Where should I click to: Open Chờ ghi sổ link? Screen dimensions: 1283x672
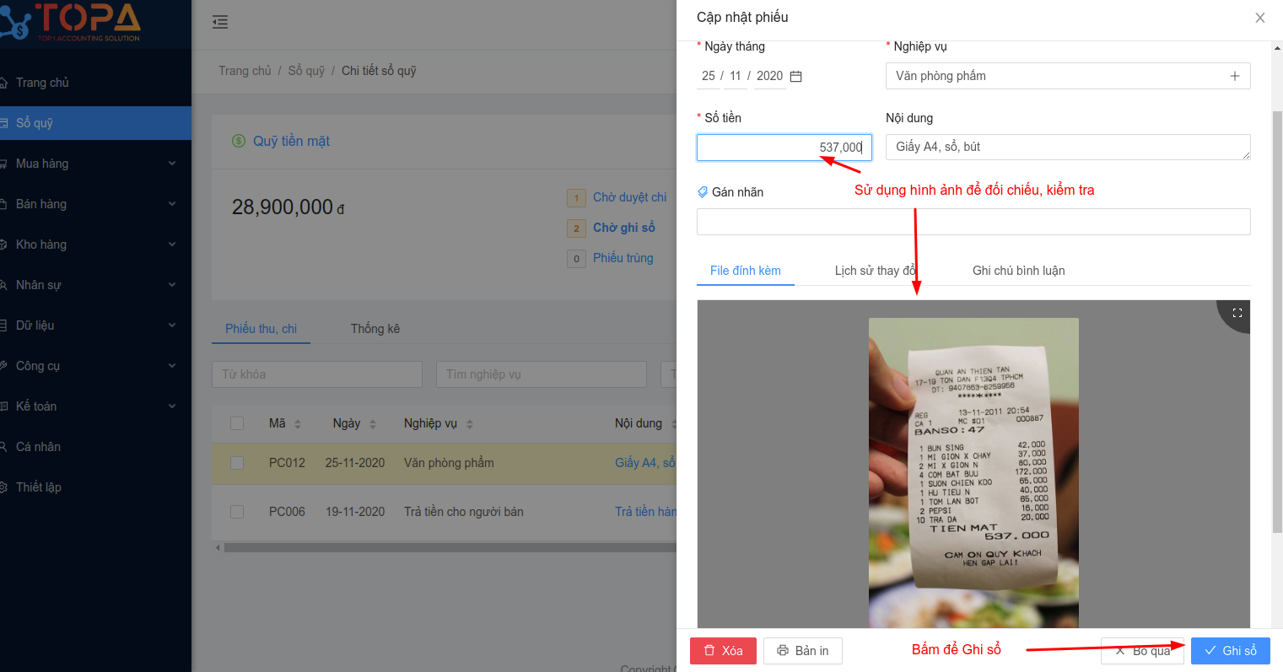coord(624,228)
